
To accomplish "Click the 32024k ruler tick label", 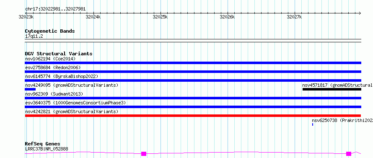I will (x=93, y=17).
